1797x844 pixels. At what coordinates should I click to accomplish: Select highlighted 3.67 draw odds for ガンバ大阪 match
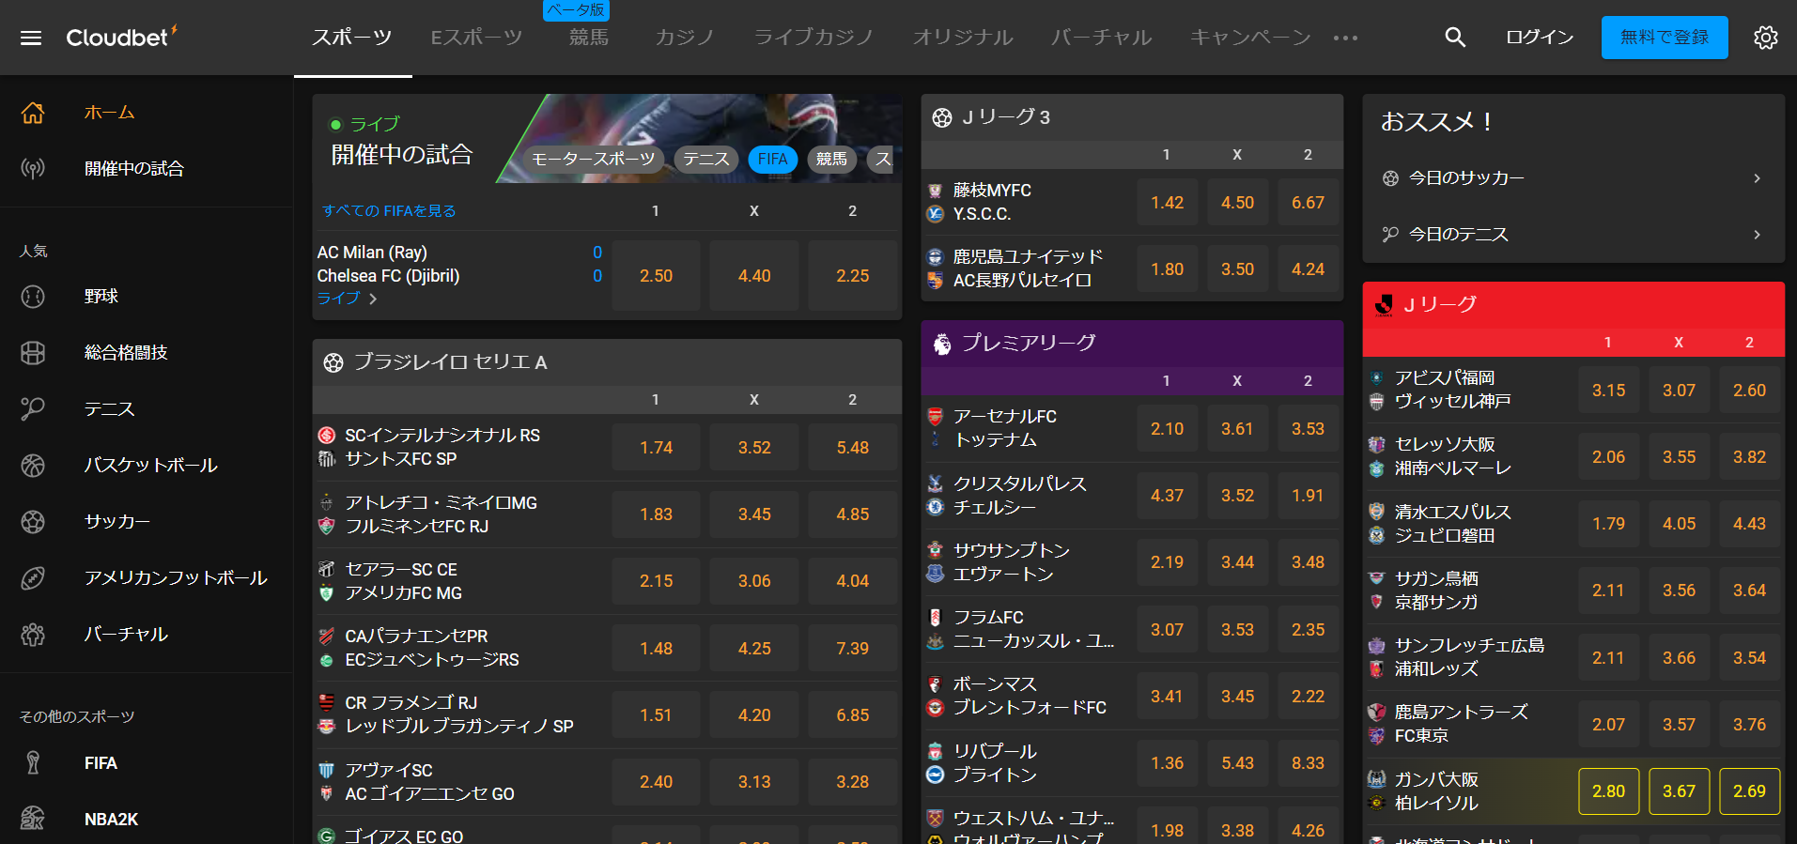coord(1679,791)
